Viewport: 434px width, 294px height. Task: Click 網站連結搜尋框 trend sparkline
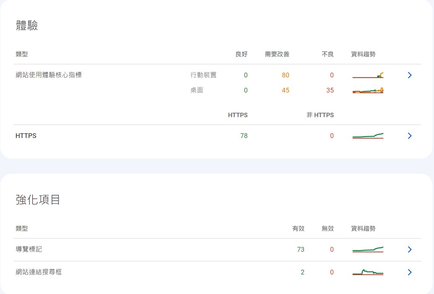368,272
